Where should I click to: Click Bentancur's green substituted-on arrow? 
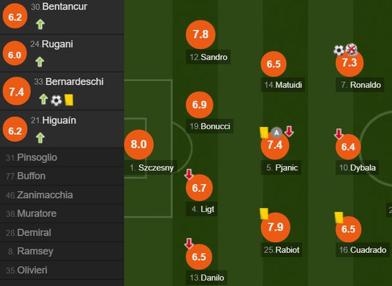[40, 25]
